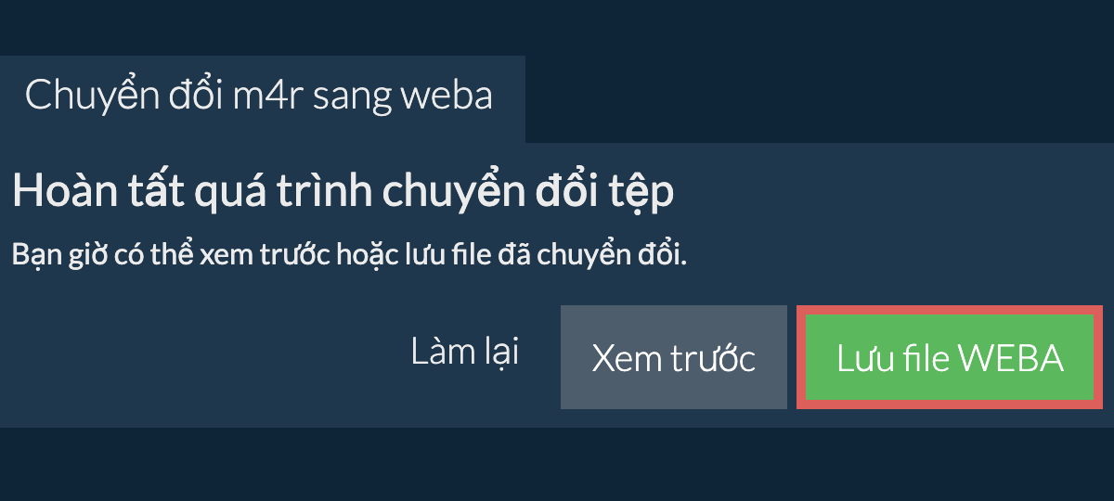This screenshot has width=1114, height=501.
Task: Click the conversion complete title text
Action: [x=343, y=191]
